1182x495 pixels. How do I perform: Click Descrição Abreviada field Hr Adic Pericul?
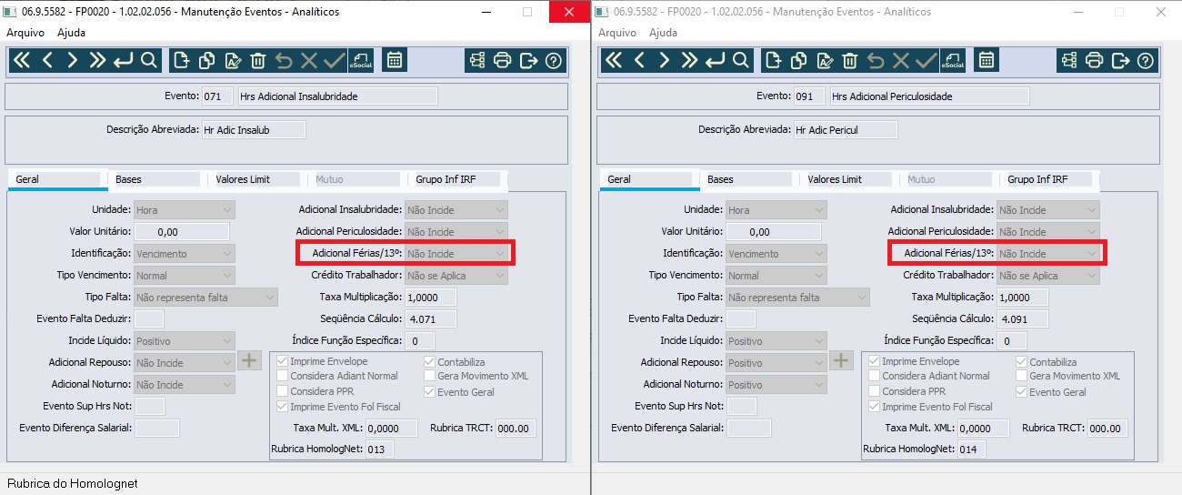coord(845,129)
